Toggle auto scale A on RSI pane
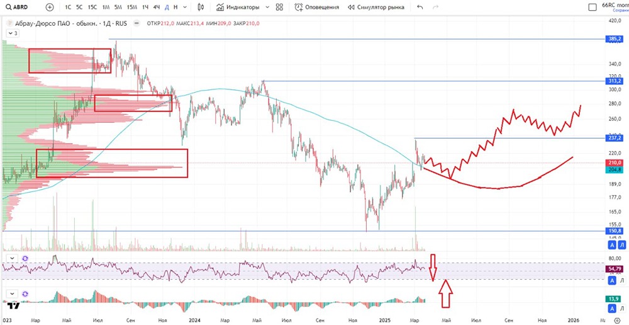The image size is (629, 325). coord(613,280)
